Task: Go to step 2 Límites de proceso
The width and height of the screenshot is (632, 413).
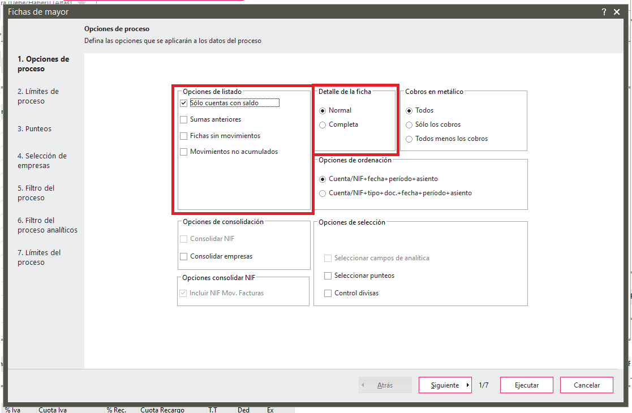Action: (38, 96)
